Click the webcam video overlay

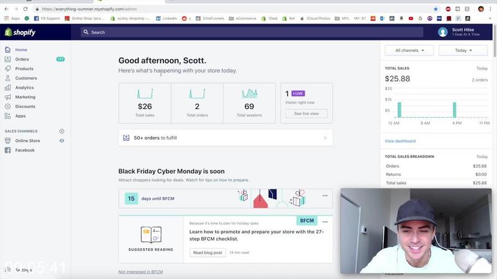coord(416,231)
